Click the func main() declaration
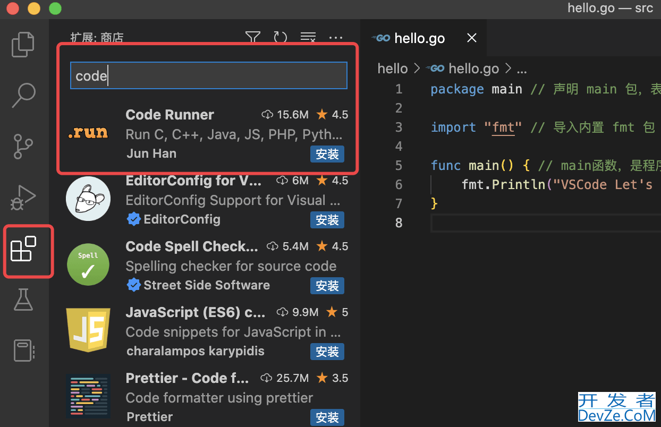 click(x=472, y=166)
